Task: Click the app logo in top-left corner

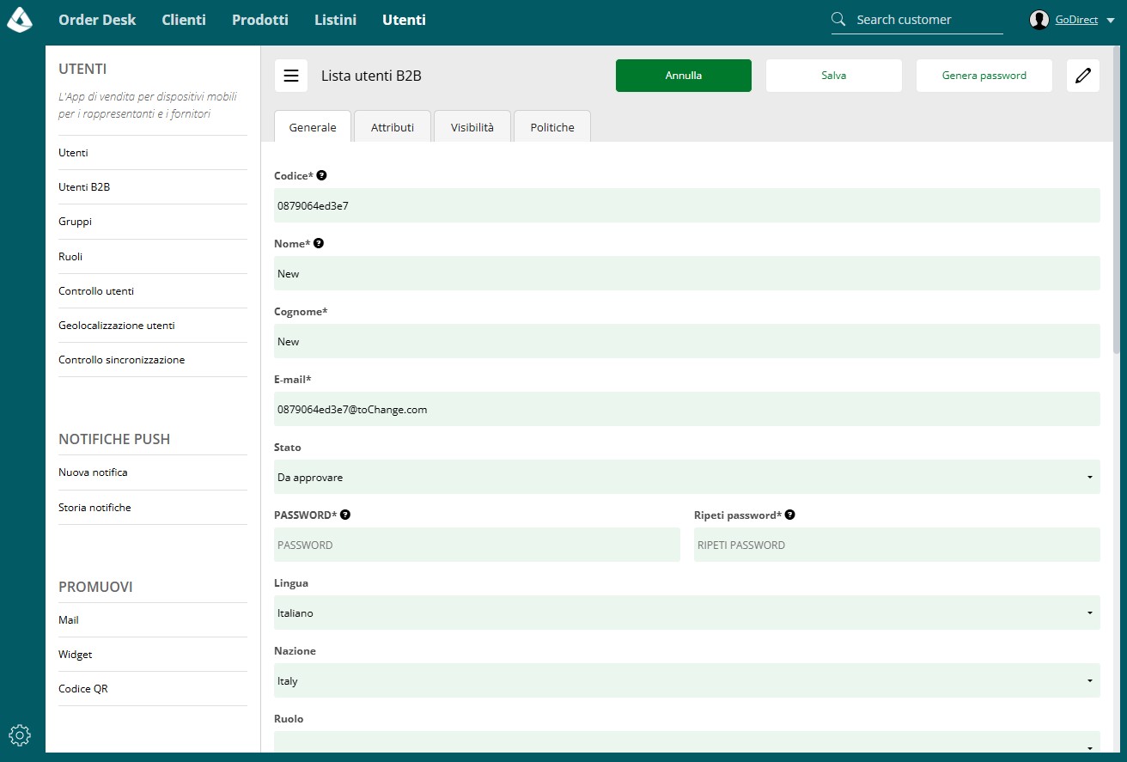Action: pos(20,20)
